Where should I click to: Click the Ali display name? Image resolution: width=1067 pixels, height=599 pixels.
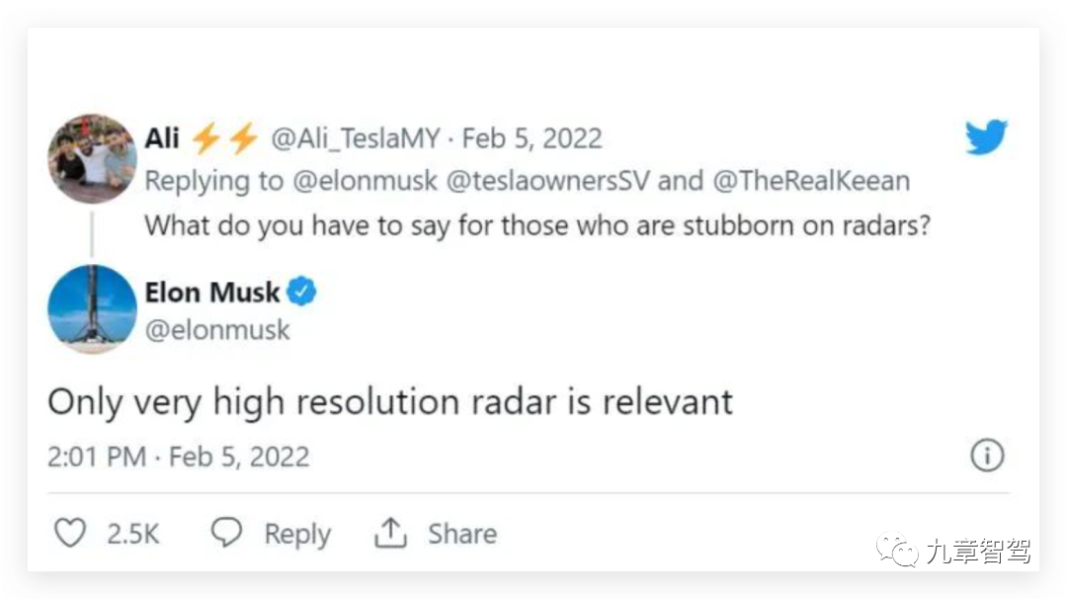click(162, 138)
